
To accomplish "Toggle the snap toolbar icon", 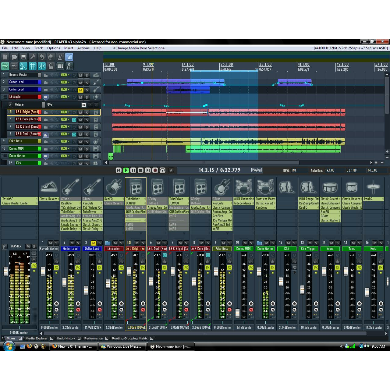I will (x=42, y=66).
